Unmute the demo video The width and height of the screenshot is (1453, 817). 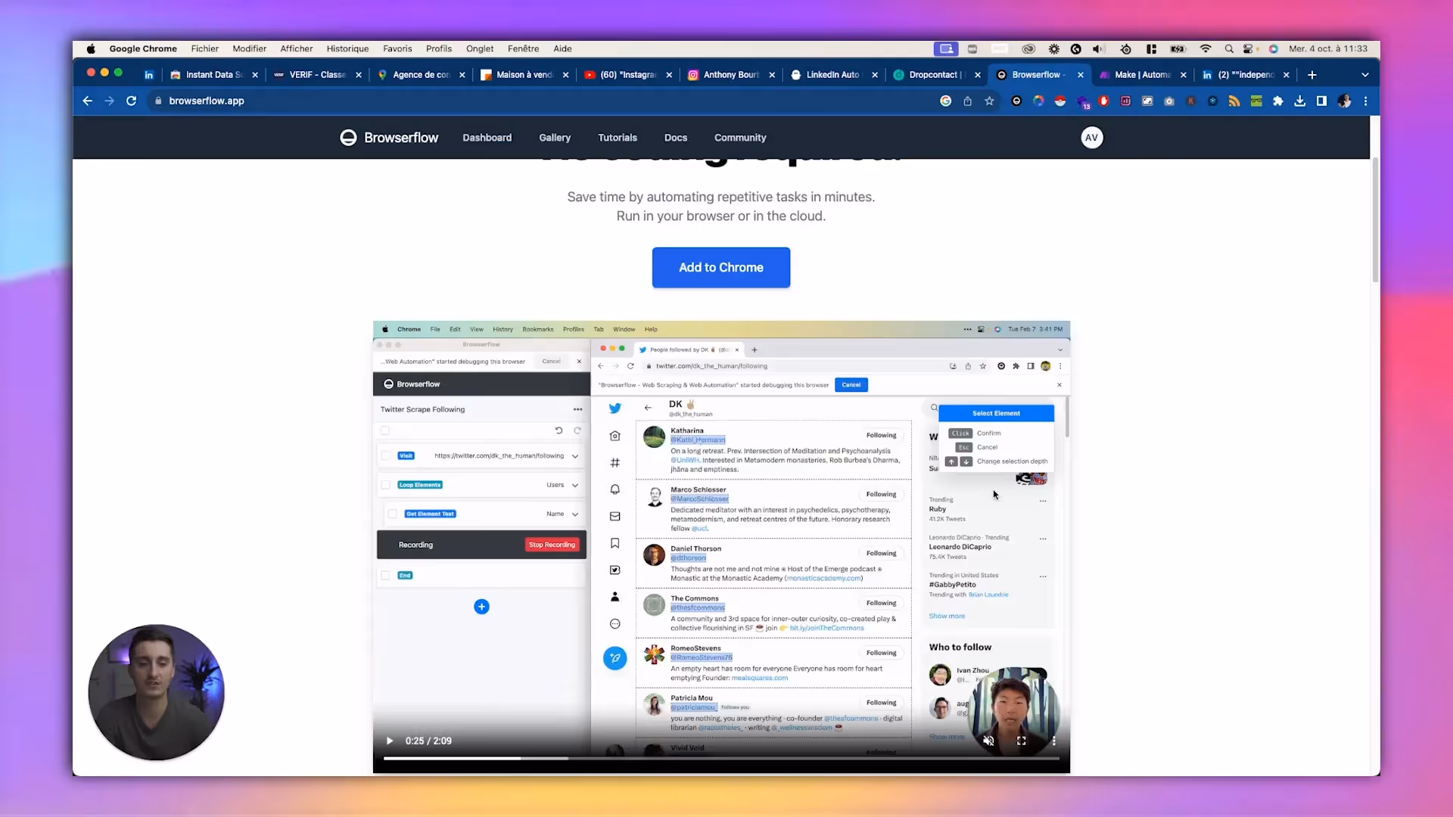988,741
